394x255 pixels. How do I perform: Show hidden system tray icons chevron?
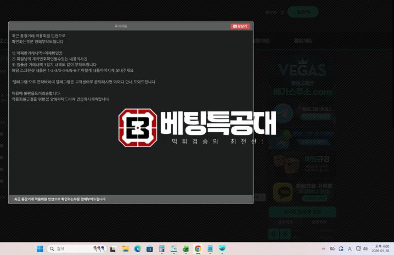click(323, 249)
